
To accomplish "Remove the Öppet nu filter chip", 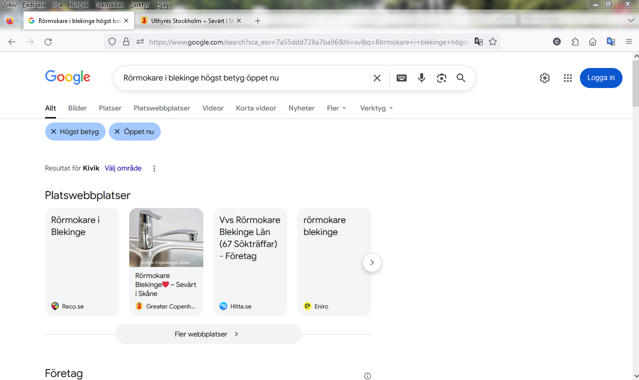I will coord(117,131).
